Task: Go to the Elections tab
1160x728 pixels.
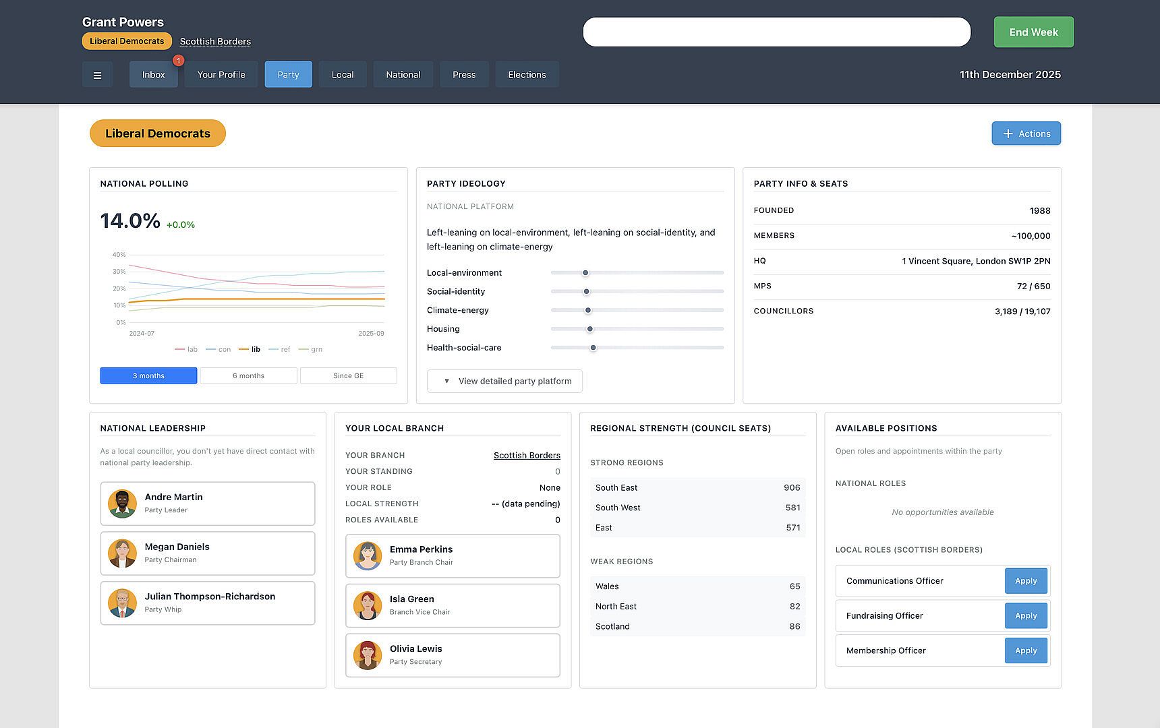Action: tap(527, 75)
